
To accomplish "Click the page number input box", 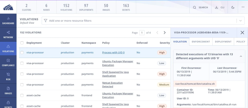I will (142, 33).
